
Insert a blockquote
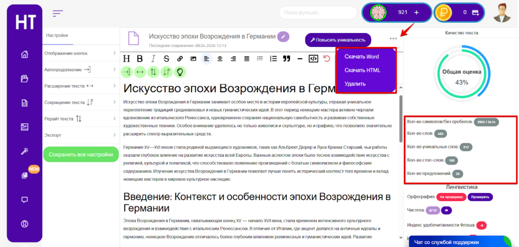287,59
